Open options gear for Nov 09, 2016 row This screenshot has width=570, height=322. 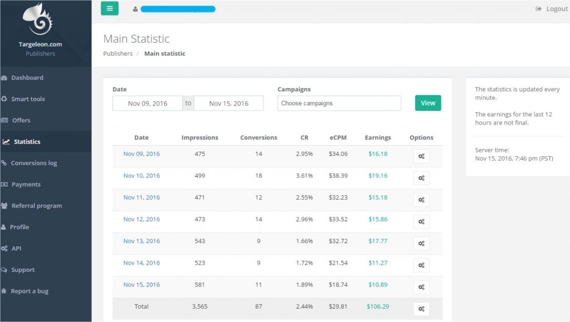[421, 156]
